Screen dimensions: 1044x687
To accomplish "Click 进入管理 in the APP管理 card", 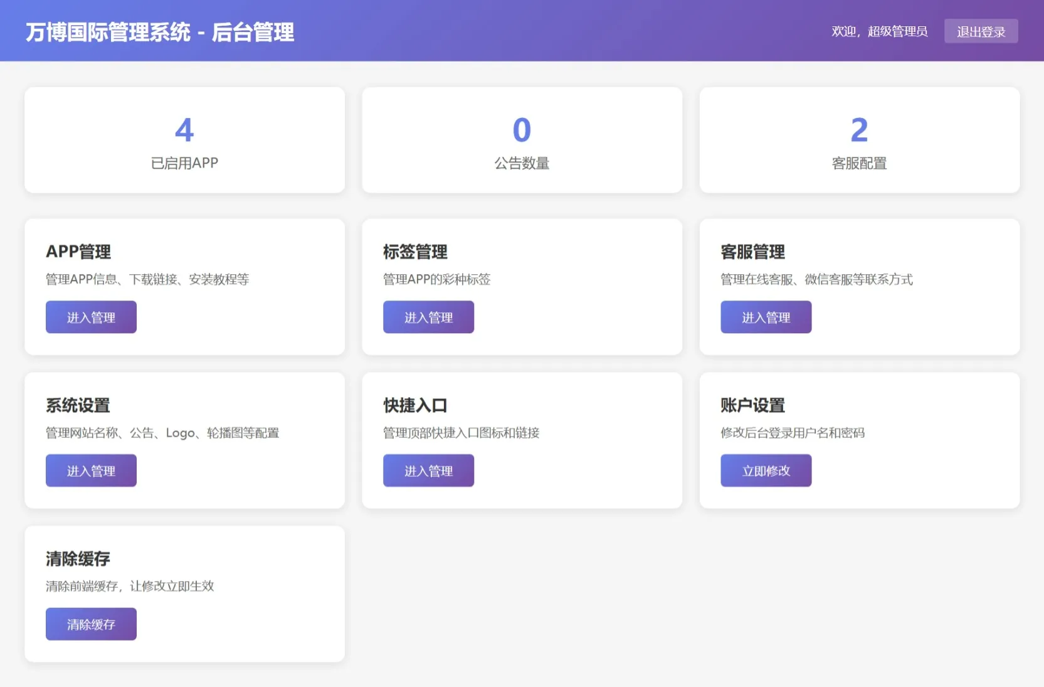I will [91, 317].
